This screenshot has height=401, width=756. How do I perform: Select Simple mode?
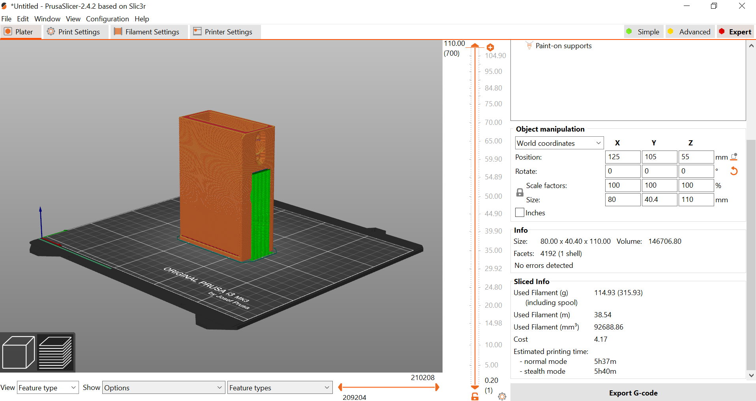click(x=643, y=32)
